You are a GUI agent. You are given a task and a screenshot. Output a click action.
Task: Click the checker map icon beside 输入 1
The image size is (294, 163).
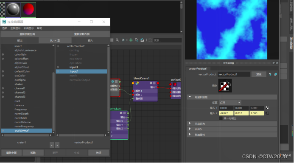pos(267,108)
